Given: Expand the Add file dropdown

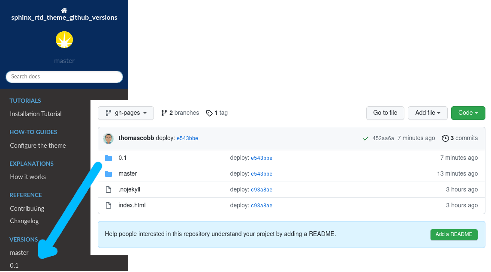Looking at the screenshot, I should pyautogui.click(x=427, y=113).
